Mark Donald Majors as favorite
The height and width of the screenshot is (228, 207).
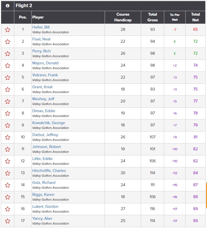(x=8, y=65)
